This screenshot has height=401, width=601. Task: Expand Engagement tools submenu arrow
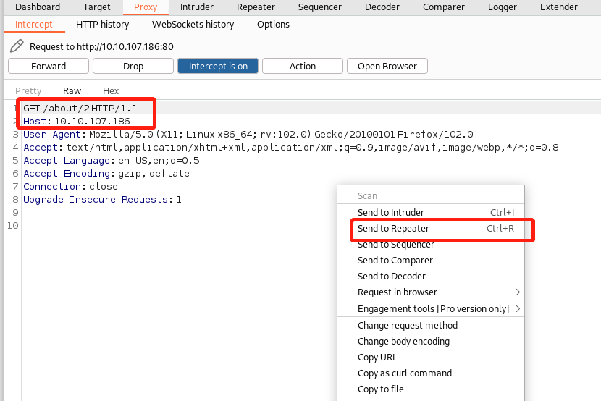click(x=518, y=309)
